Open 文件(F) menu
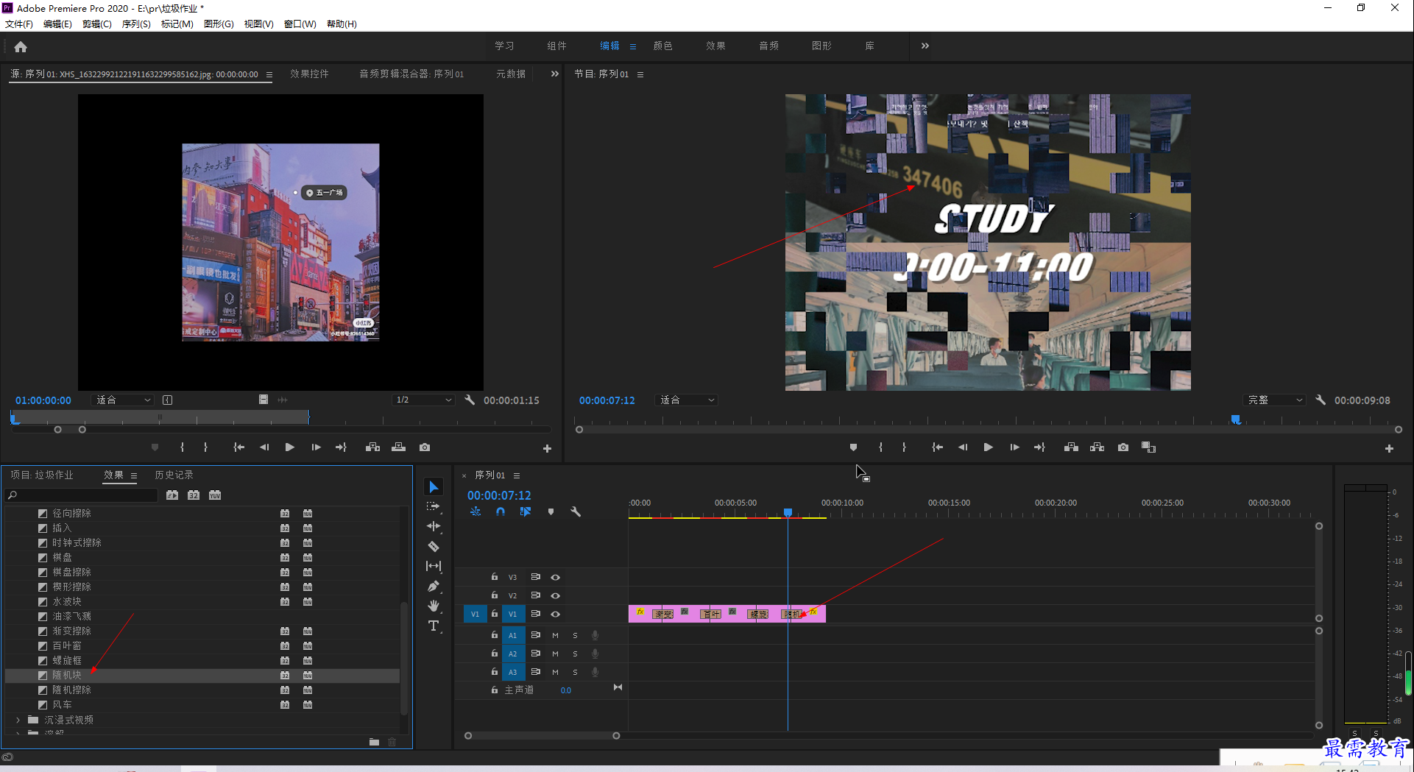The height and width of the screenshot is (772, 1414). click(x=19, y=24)
